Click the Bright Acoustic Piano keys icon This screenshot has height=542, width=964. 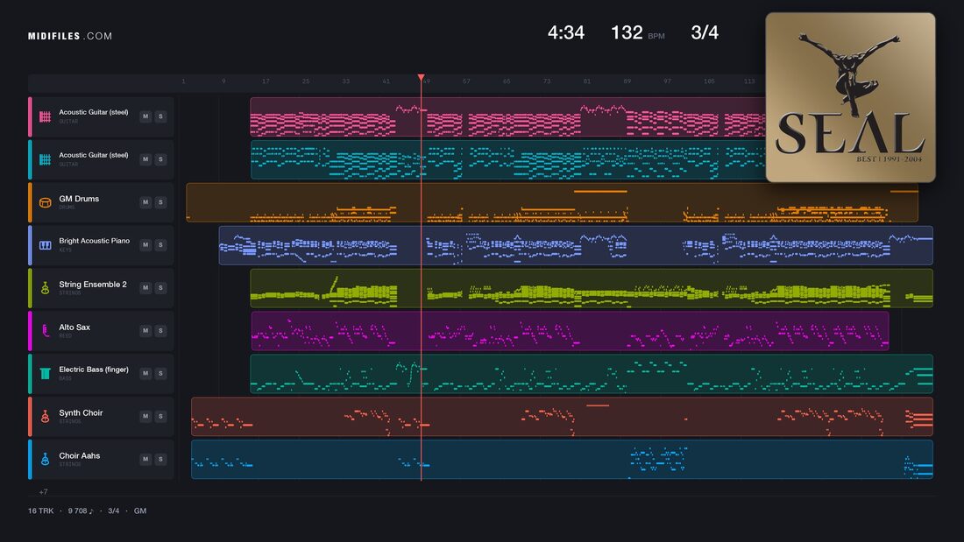coord(45,245)
